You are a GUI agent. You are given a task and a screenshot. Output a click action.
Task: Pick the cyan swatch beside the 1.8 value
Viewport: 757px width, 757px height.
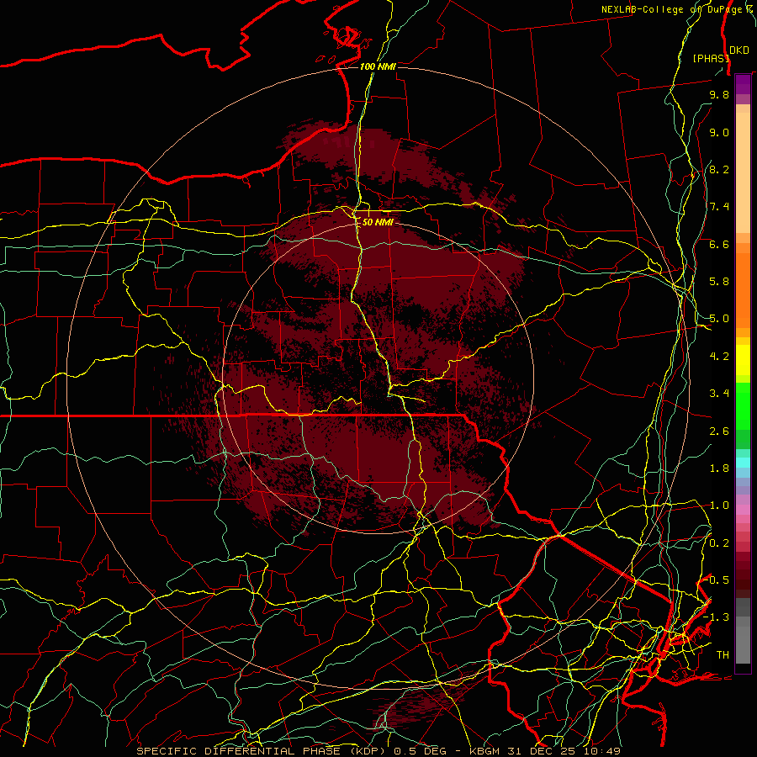pyautogui.click(x=743, y=463)
